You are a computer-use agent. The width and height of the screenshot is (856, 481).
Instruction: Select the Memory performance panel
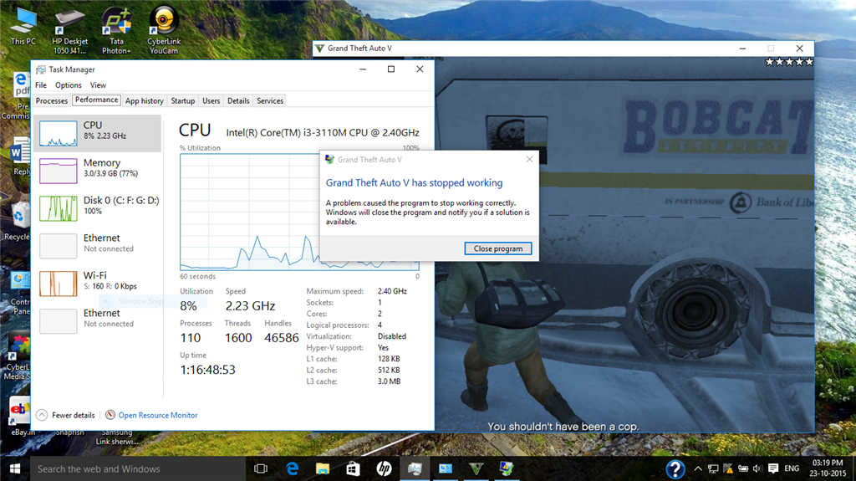coord(98,171)
